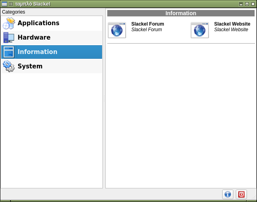Maximize the Slackel dashboard window

pyautogui.click(x=247, y=4)
